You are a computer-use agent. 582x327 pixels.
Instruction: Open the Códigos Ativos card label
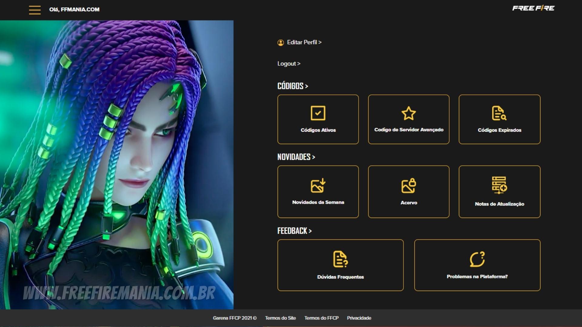click(318, 130)
